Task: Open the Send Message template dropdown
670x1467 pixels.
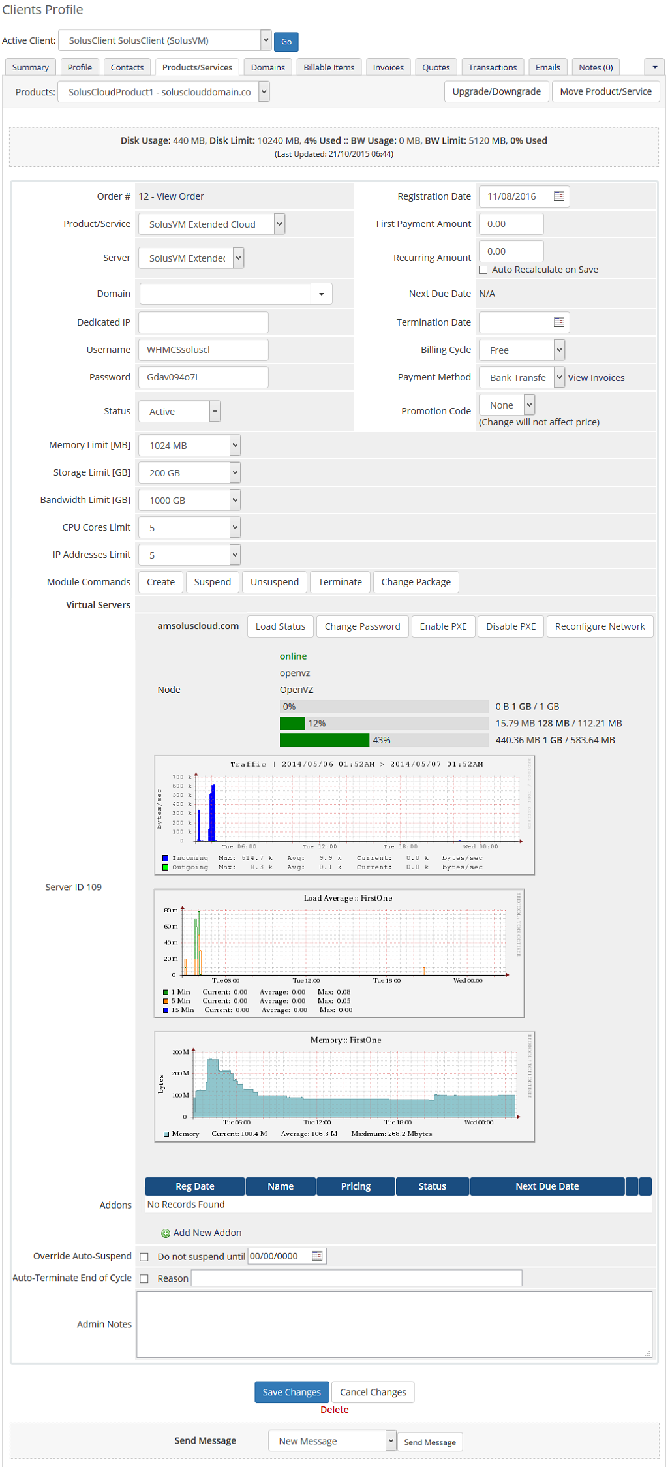Action: click(x=332, y=1440)
